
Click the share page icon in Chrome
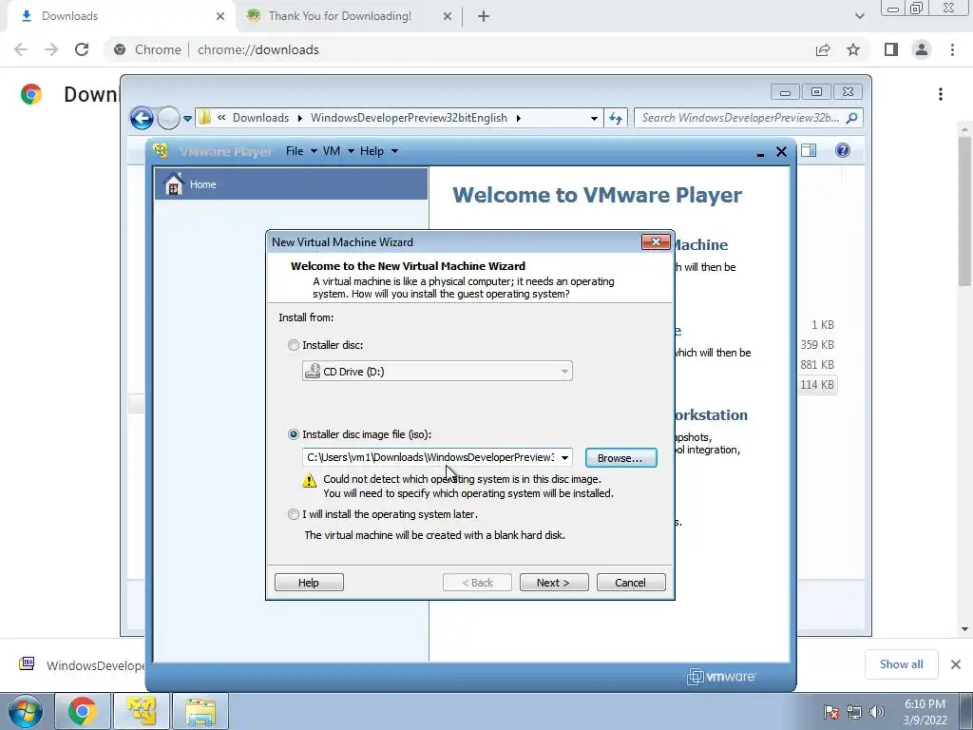point(823,49)
